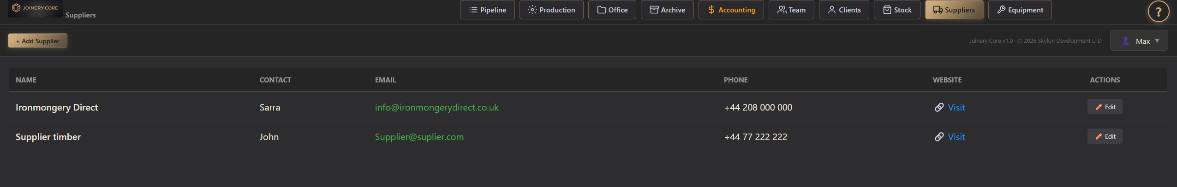Navigate to the Team tab

791,10
